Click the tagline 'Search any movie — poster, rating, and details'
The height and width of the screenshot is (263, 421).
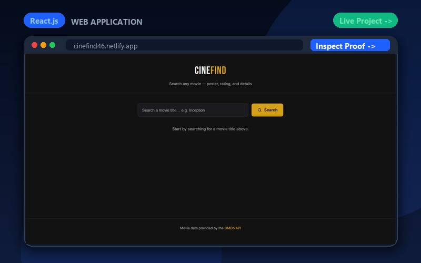(x=210, y=84)
